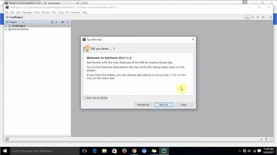Image resolution: width=277 pixels, height=155 pixels.
Task: Open the Run menu
Action: 54,12
